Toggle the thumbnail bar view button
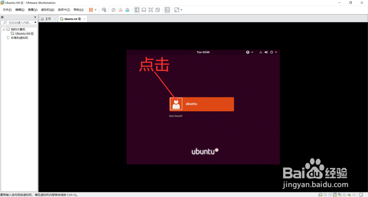This screenshot has width=368, height=197. [x=144, y=10]
